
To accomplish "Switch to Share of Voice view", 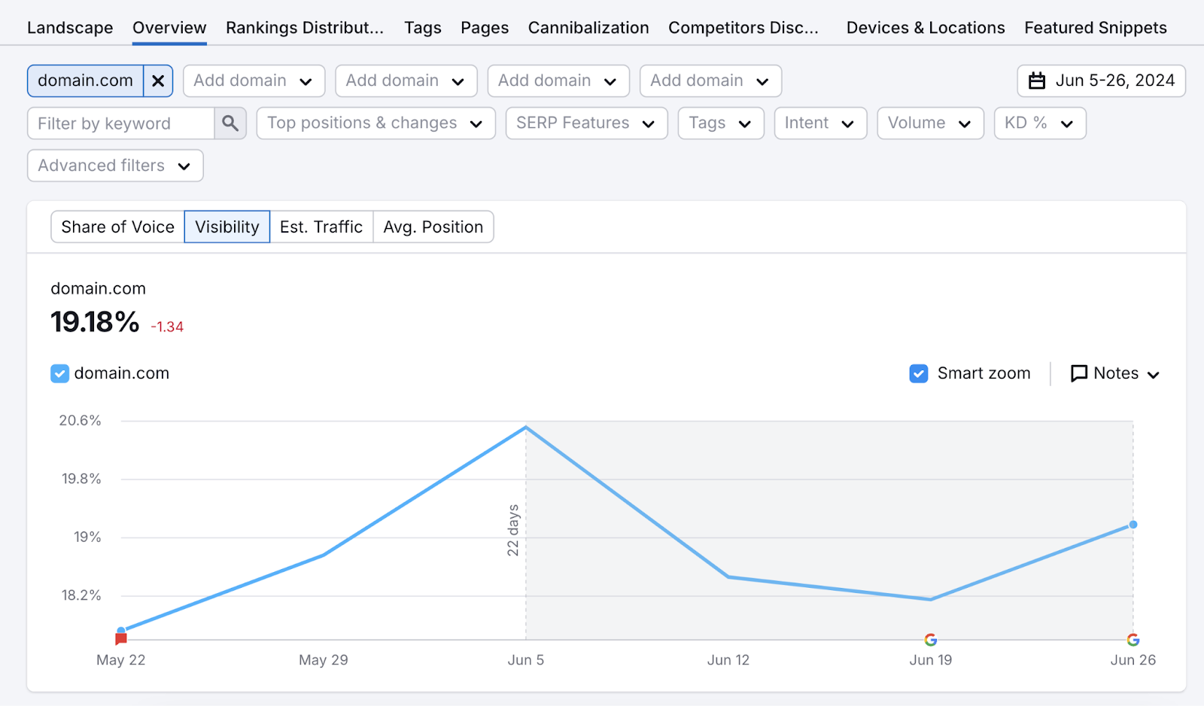I will point(117,227).
